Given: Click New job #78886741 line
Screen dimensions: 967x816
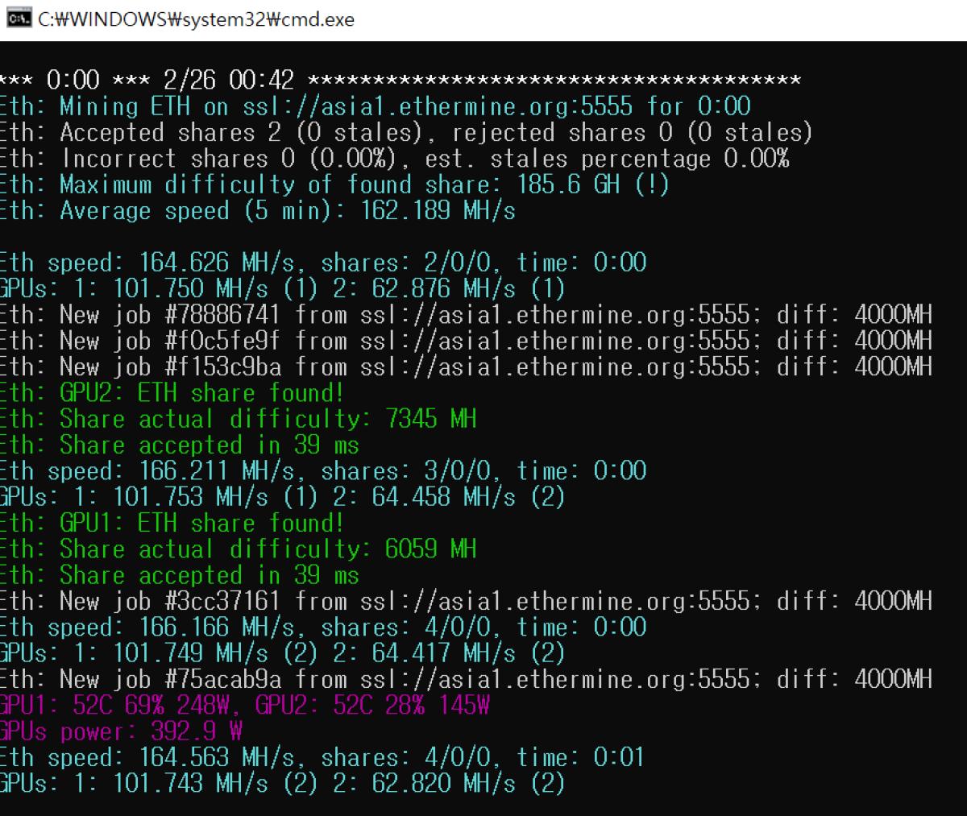Looking at the screenshot, I should pyautogui.click(x=465, y=315).
